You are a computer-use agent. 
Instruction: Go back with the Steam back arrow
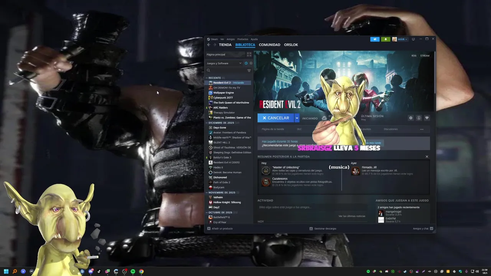click(x=209, y=45)
